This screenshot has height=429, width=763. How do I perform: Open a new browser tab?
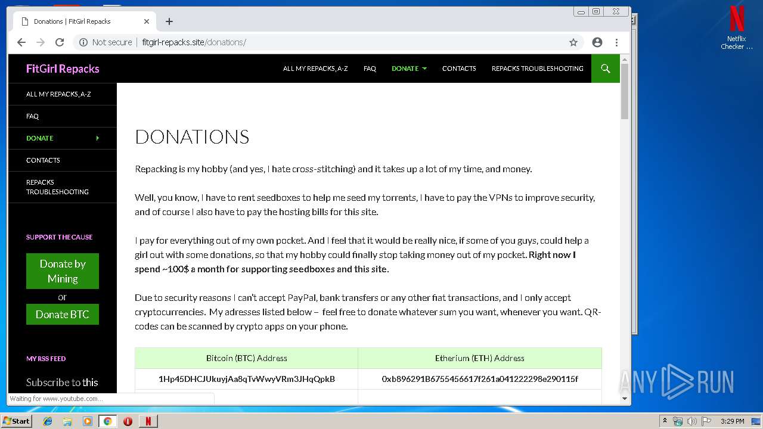coord(169,21)
